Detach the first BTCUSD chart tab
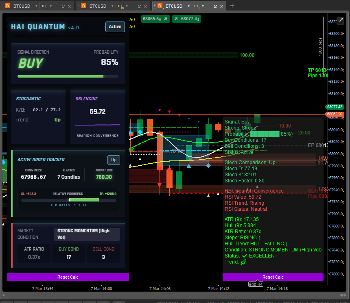 [x=63, y=6]
